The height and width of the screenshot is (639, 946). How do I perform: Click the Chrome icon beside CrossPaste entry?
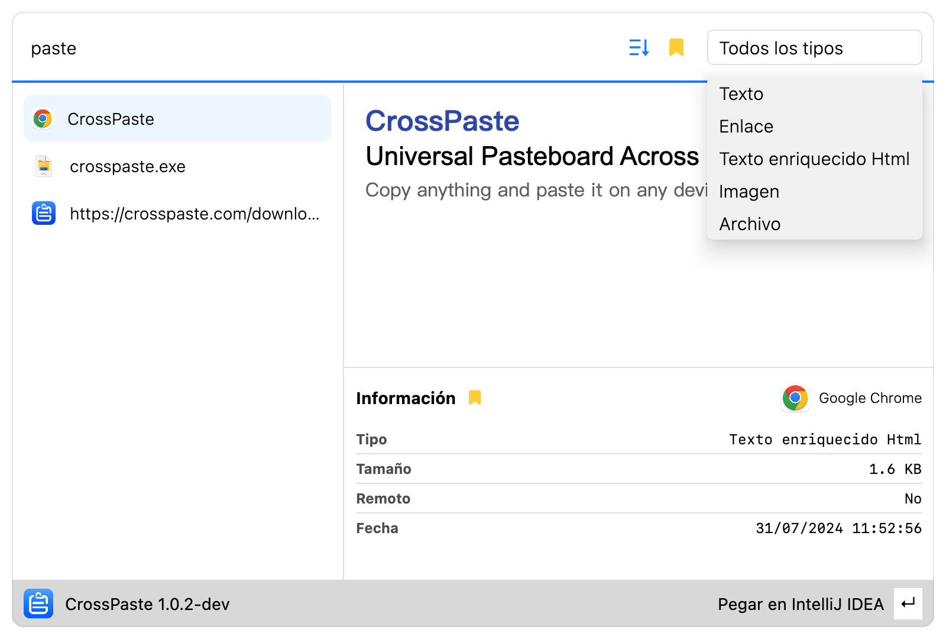(43, 119)
